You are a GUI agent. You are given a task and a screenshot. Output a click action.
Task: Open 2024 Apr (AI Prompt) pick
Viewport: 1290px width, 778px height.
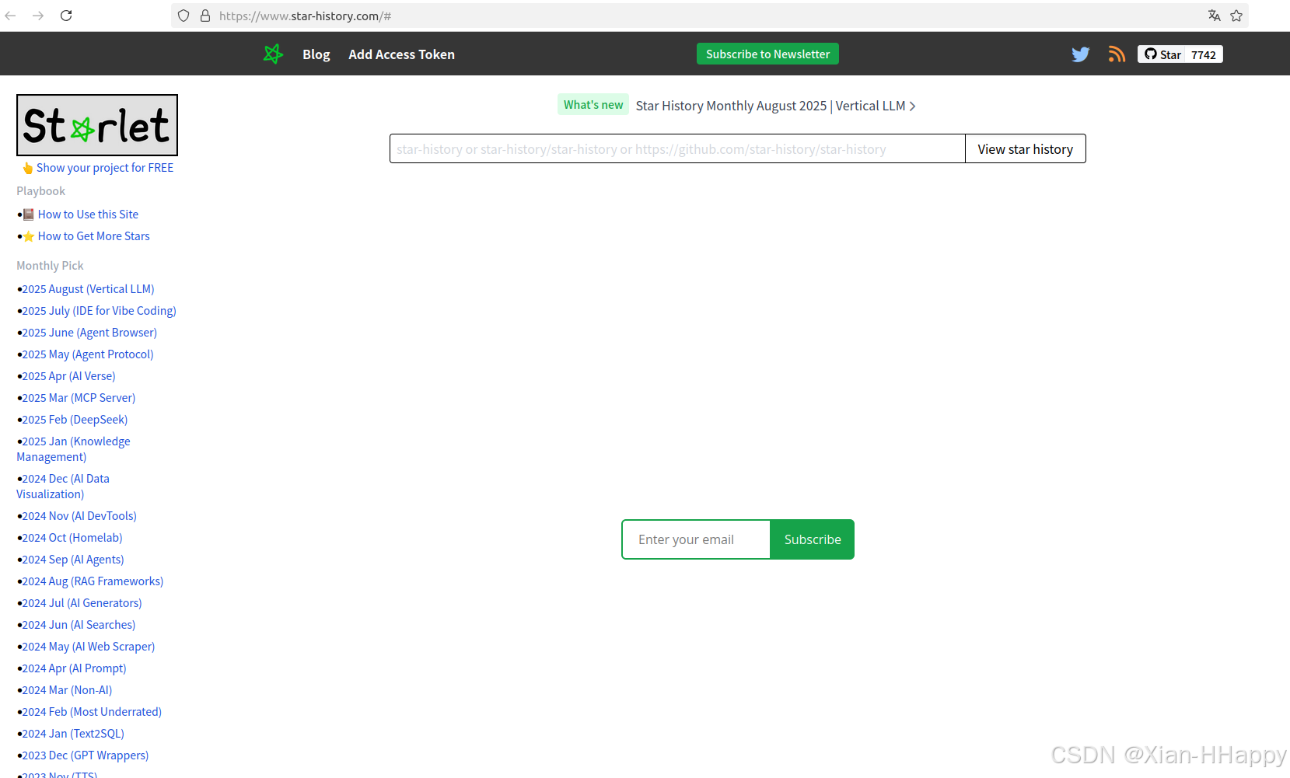click(x=74, y=668)
